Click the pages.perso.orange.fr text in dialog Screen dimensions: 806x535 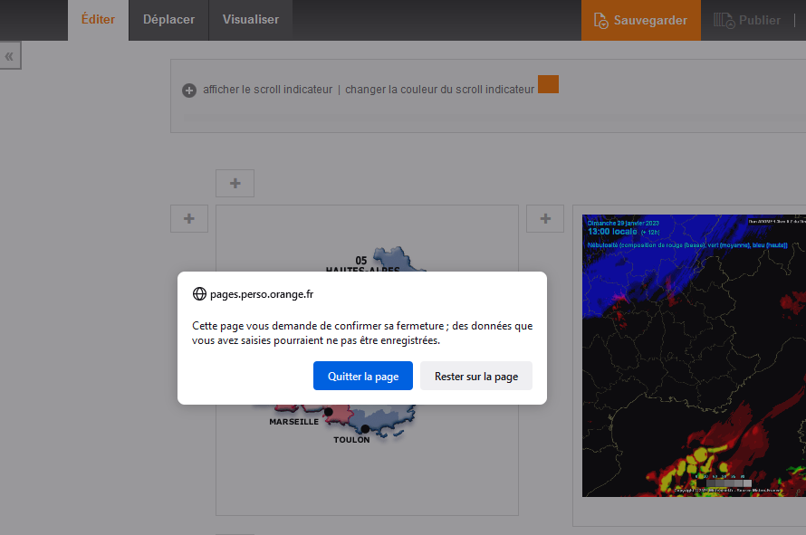point(262,294)
